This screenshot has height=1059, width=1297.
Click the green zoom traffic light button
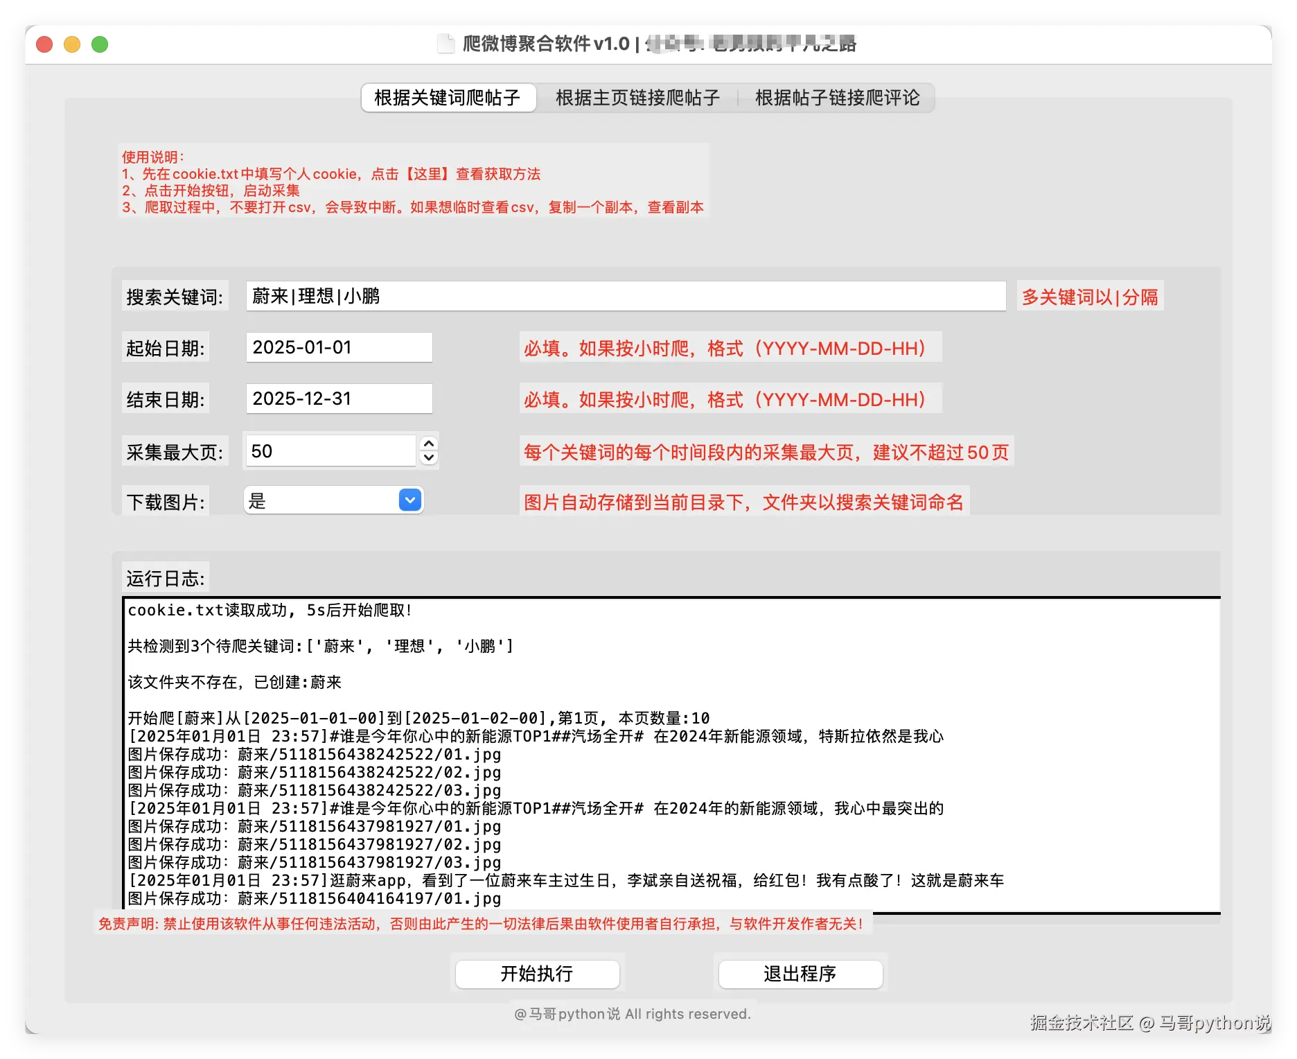click(x=99, y=44)
